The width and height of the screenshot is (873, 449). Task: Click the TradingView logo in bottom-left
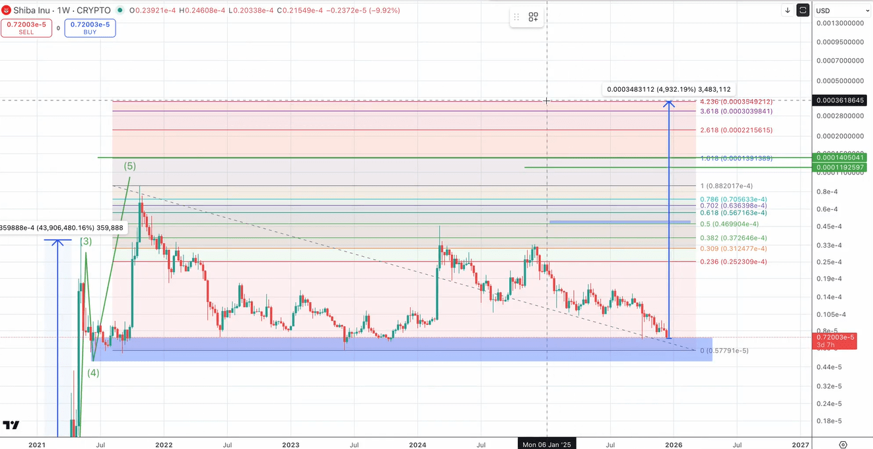click(11, 425)
